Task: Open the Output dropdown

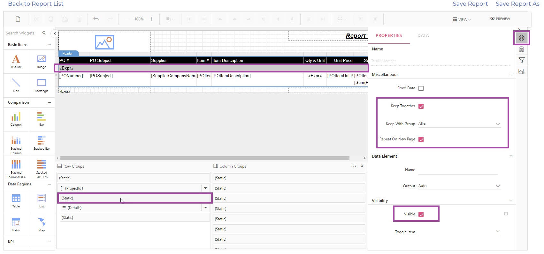Action: point(459,186)
